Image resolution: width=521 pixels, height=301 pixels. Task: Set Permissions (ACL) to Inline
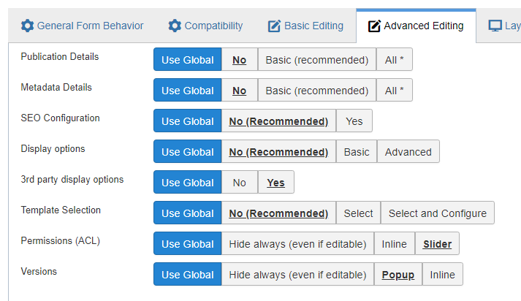pos(395,243)
